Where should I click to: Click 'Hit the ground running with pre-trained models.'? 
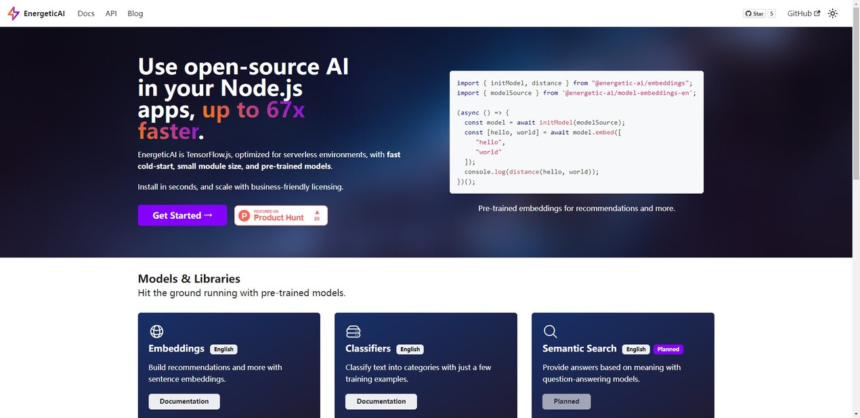pyautogui.click(x=242, y=293)
